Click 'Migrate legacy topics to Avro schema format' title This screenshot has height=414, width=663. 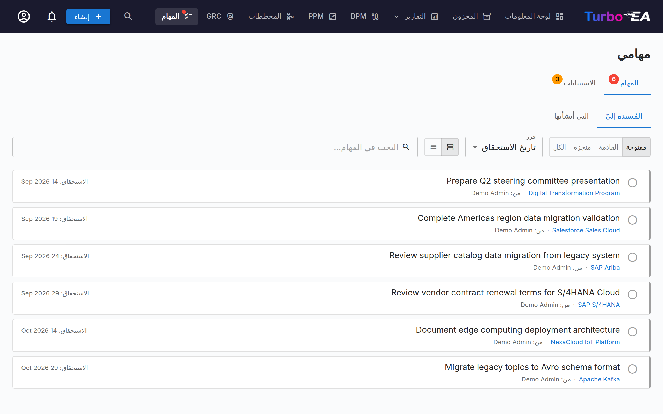pyautogui.click(x=532, y=367)
